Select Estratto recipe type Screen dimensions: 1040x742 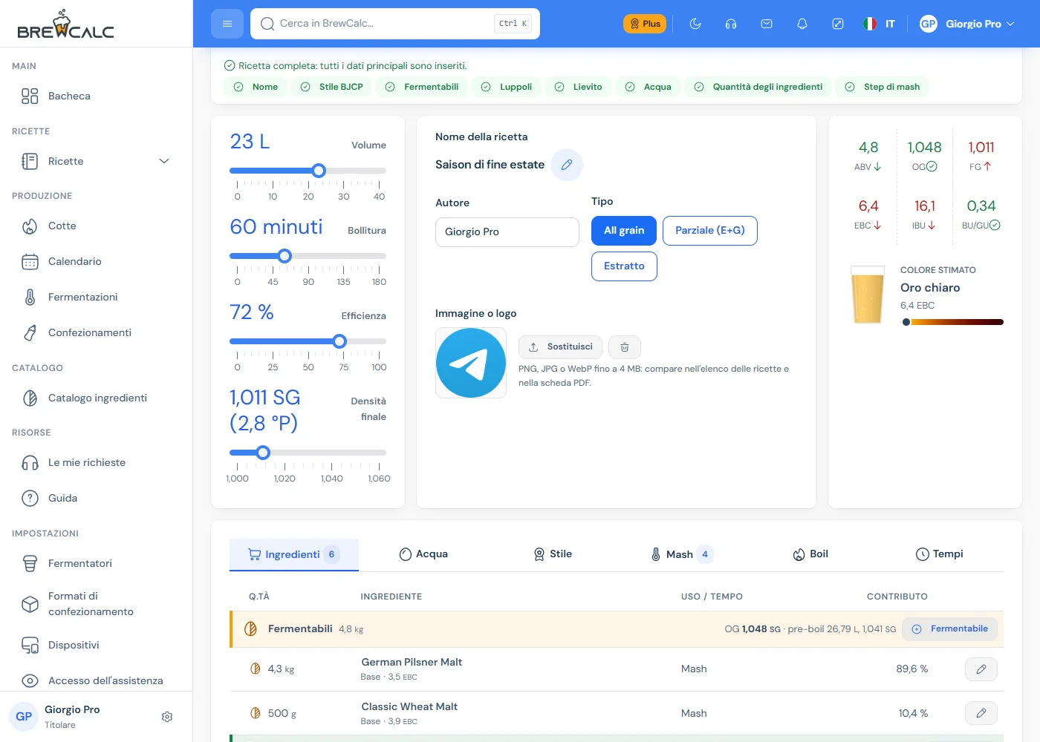[624, 266]
